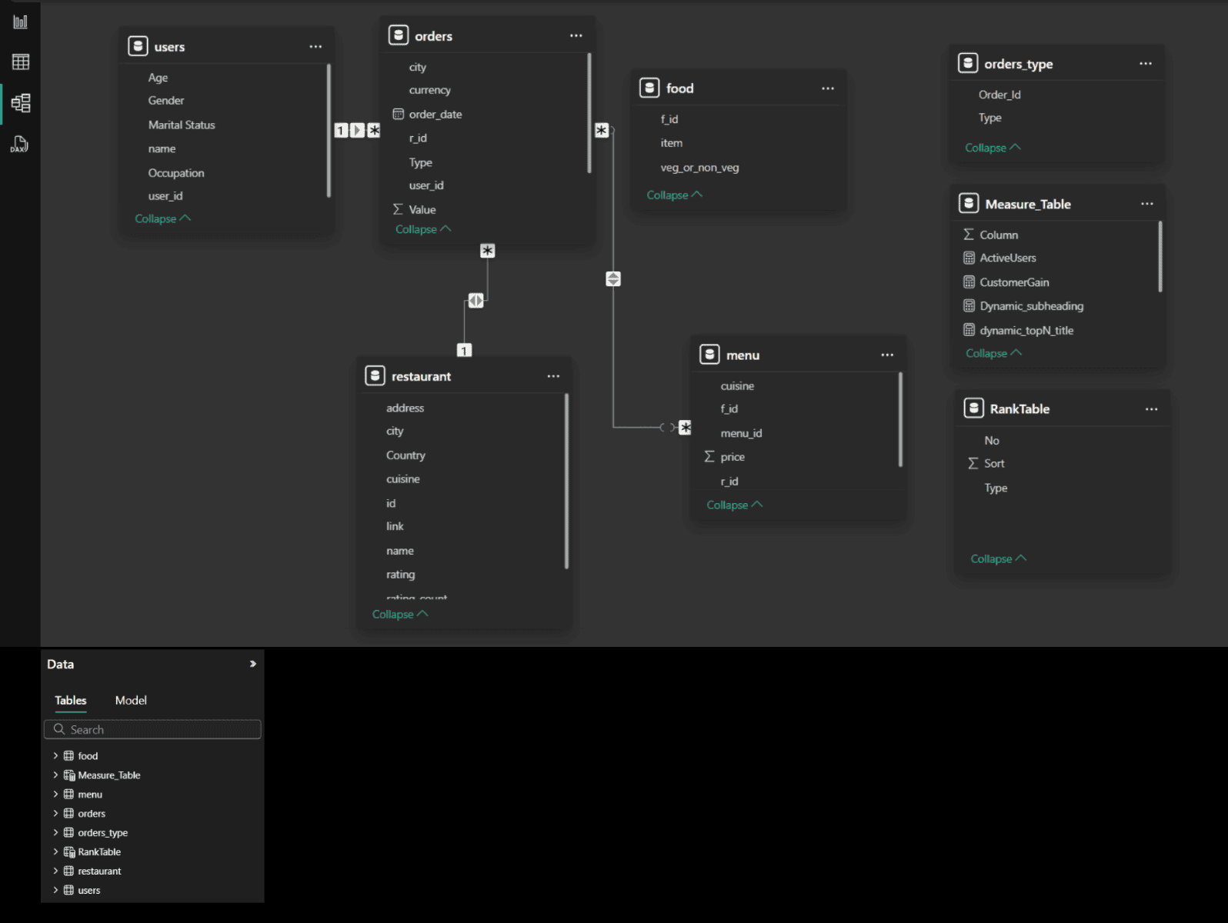Open the DAX query view icon

(19, 144)
